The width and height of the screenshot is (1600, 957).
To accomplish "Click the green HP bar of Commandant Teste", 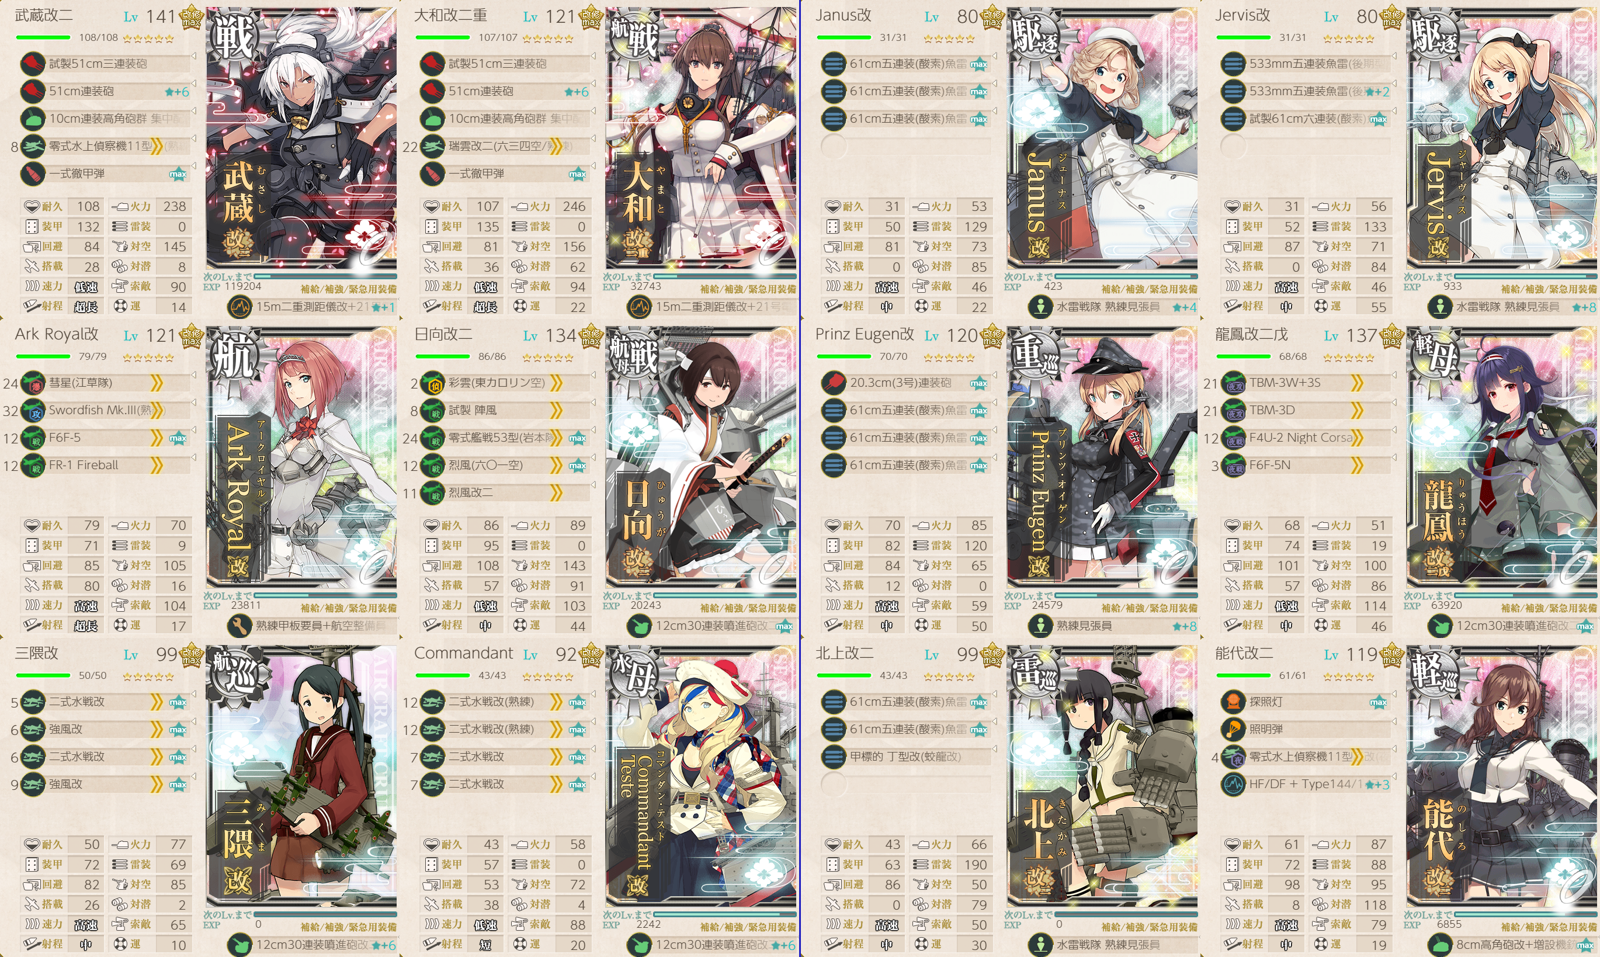I will tap(442, 675).
